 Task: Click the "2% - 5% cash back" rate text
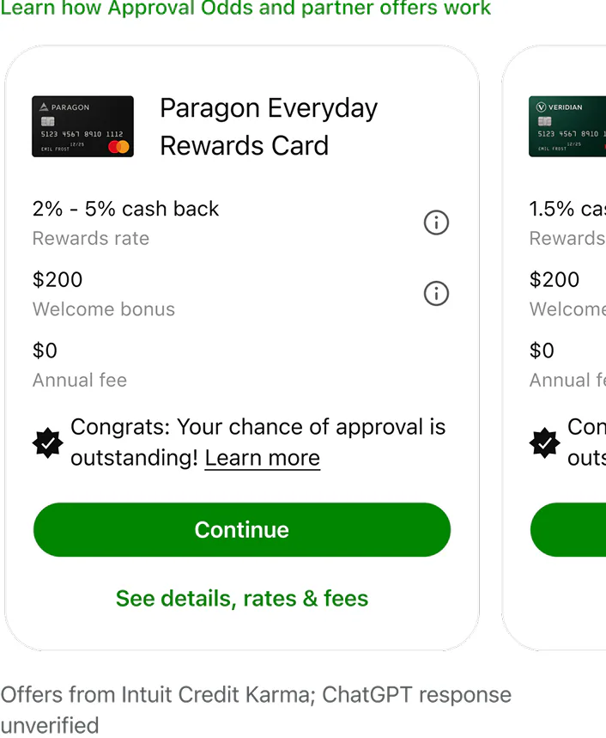point(125,209)
